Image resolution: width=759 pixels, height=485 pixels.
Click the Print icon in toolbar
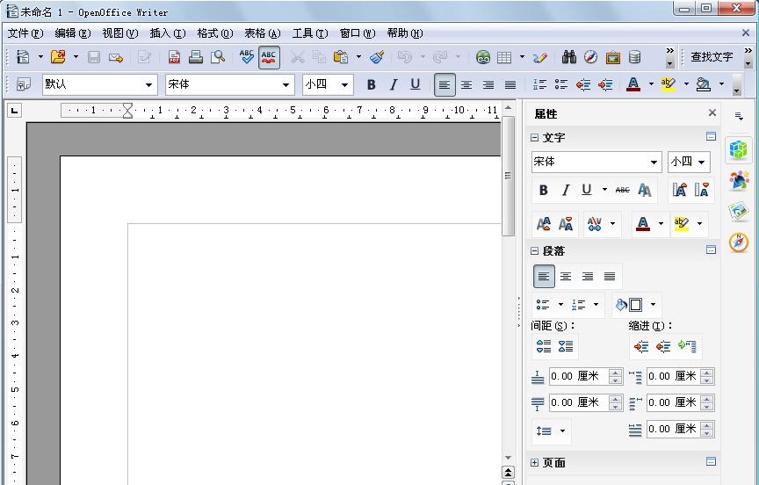tap(196, 57)
